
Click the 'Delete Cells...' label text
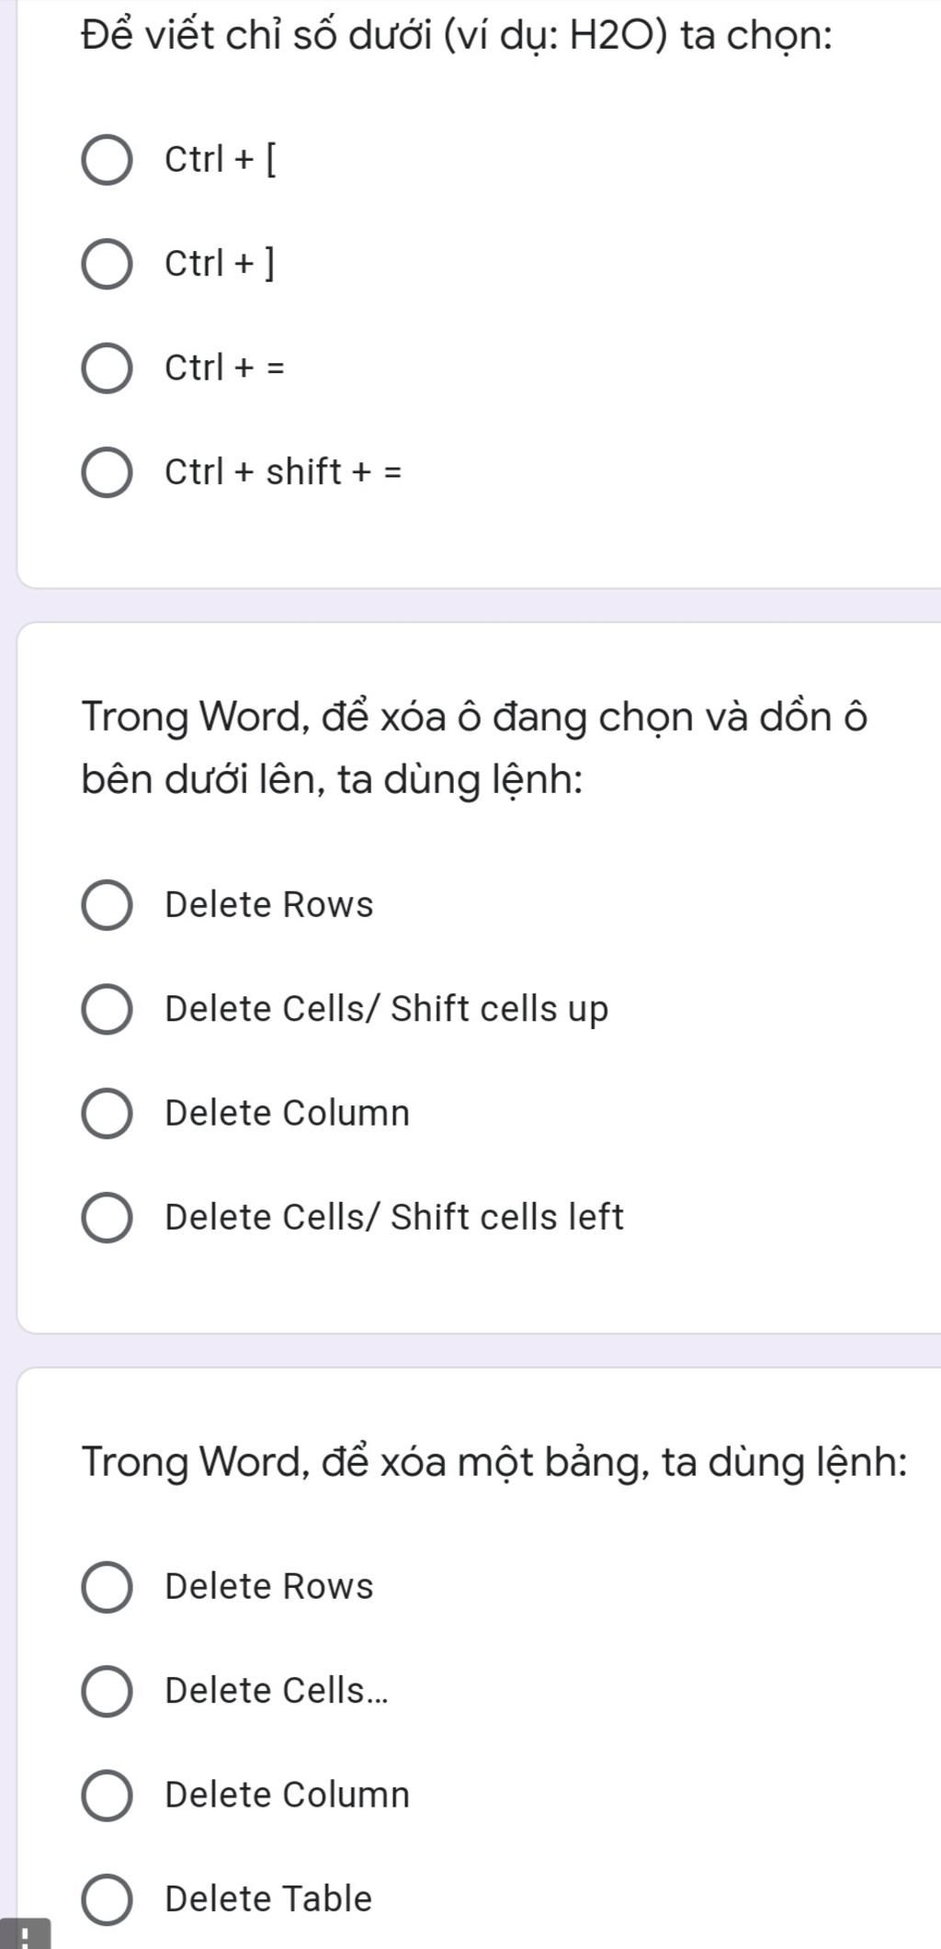pyautogui.click(x=276, y=1691)
